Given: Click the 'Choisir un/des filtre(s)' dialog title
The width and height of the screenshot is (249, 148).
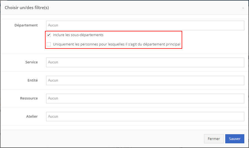Looking at the screenshot, I should [27, 8].
